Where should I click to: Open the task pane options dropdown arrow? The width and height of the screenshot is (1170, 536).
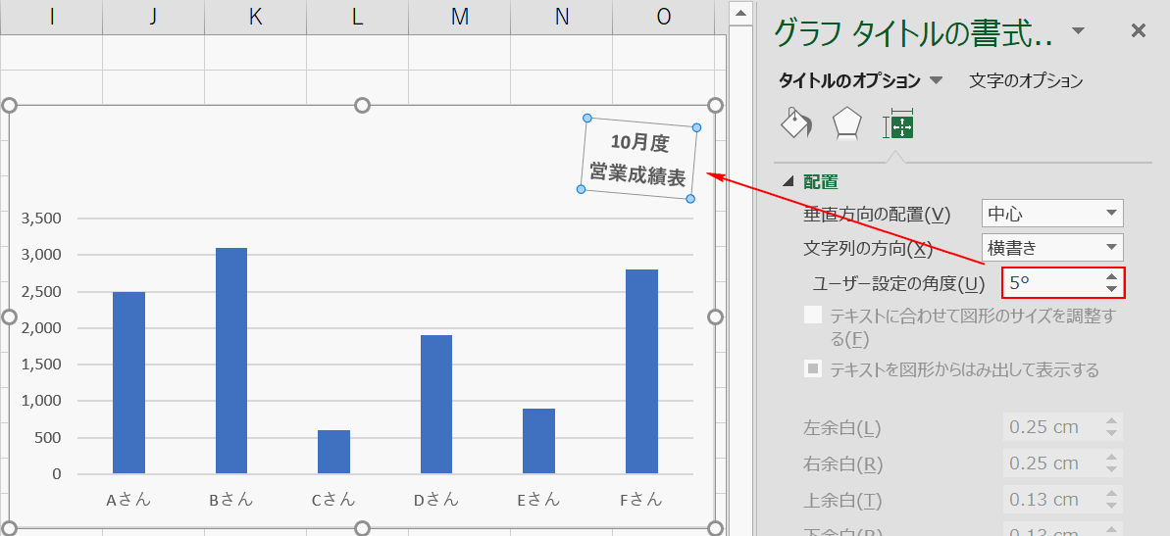pyautogui.click(x=1078, y=30)
